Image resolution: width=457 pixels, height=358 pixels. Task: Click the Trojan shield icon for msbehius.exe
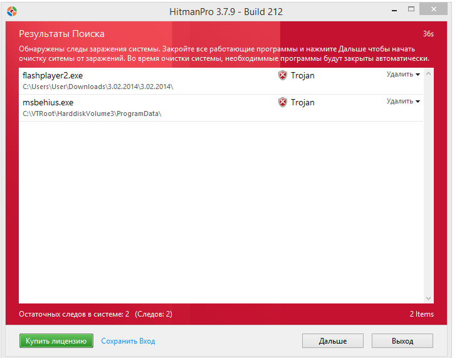[283, 102]
